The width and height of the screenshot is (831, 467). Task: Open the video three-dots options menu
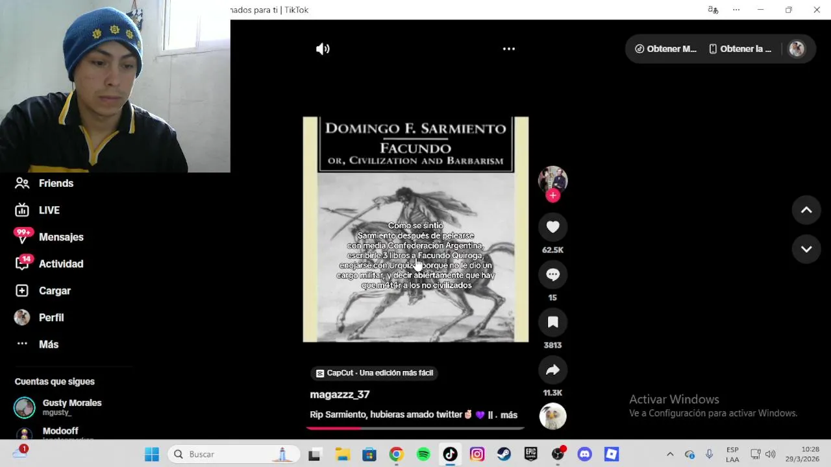click(x=509, y=49)
